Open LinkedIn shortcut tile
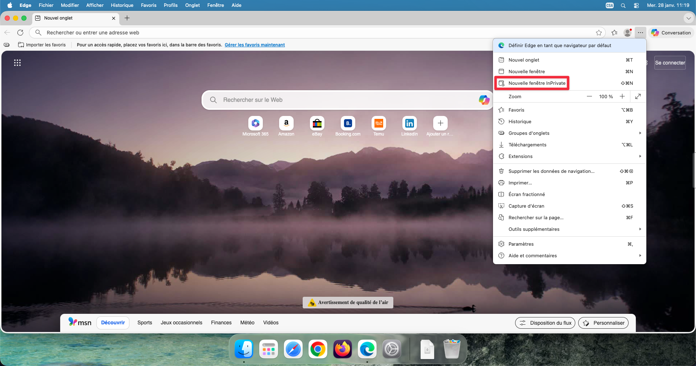Image resolution: width=696 pixels, height=366 pixels. [410, 126]
